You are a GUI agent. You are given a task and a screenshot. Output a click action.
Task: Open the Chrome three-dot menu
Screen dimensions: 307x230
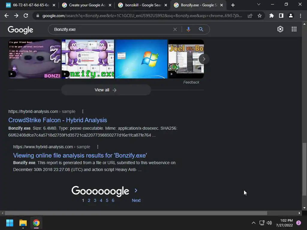300,16
